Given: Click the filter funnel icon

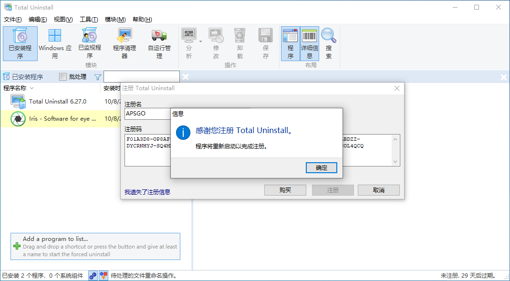Looking at the screenshot, I should (x=98, y=77).
